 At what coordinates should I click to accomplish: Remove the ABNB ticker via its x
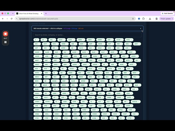[103, 40]
